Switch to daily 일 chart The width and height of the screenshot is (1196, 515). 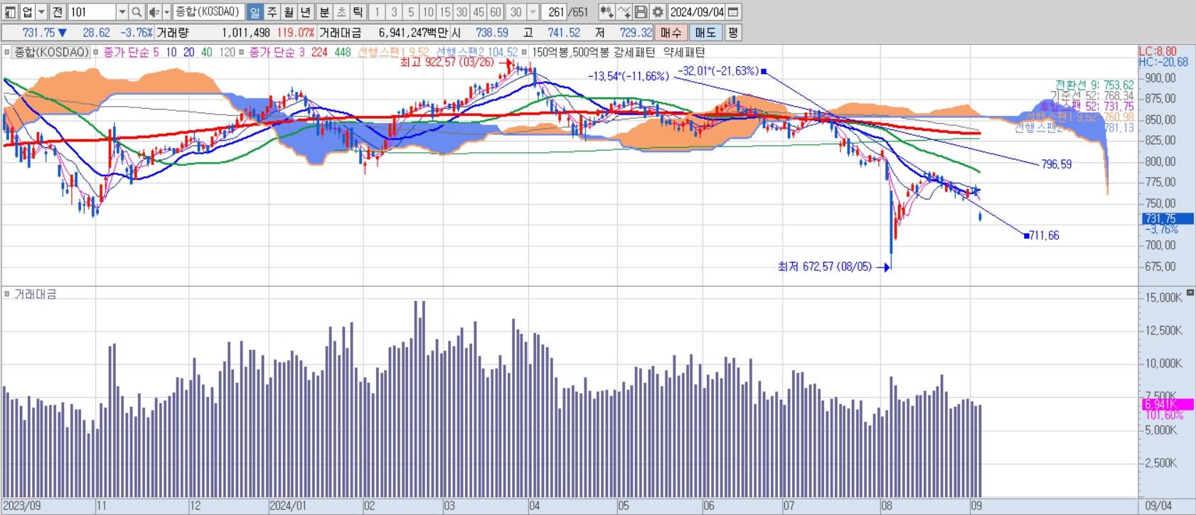(x=255, y=12)
